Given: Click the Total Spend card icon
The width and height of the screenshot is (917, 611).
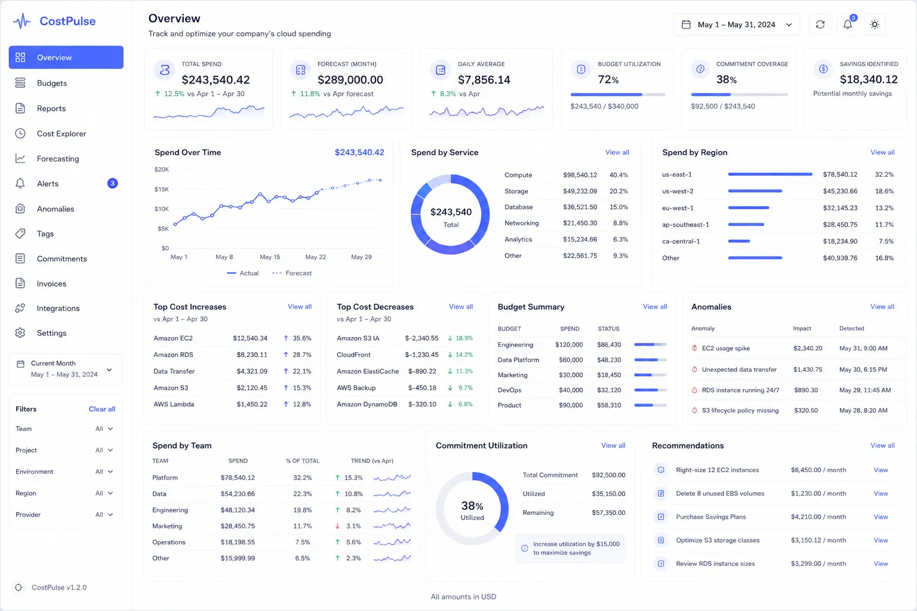Looking at the screenshot, I should pos(165,70).
